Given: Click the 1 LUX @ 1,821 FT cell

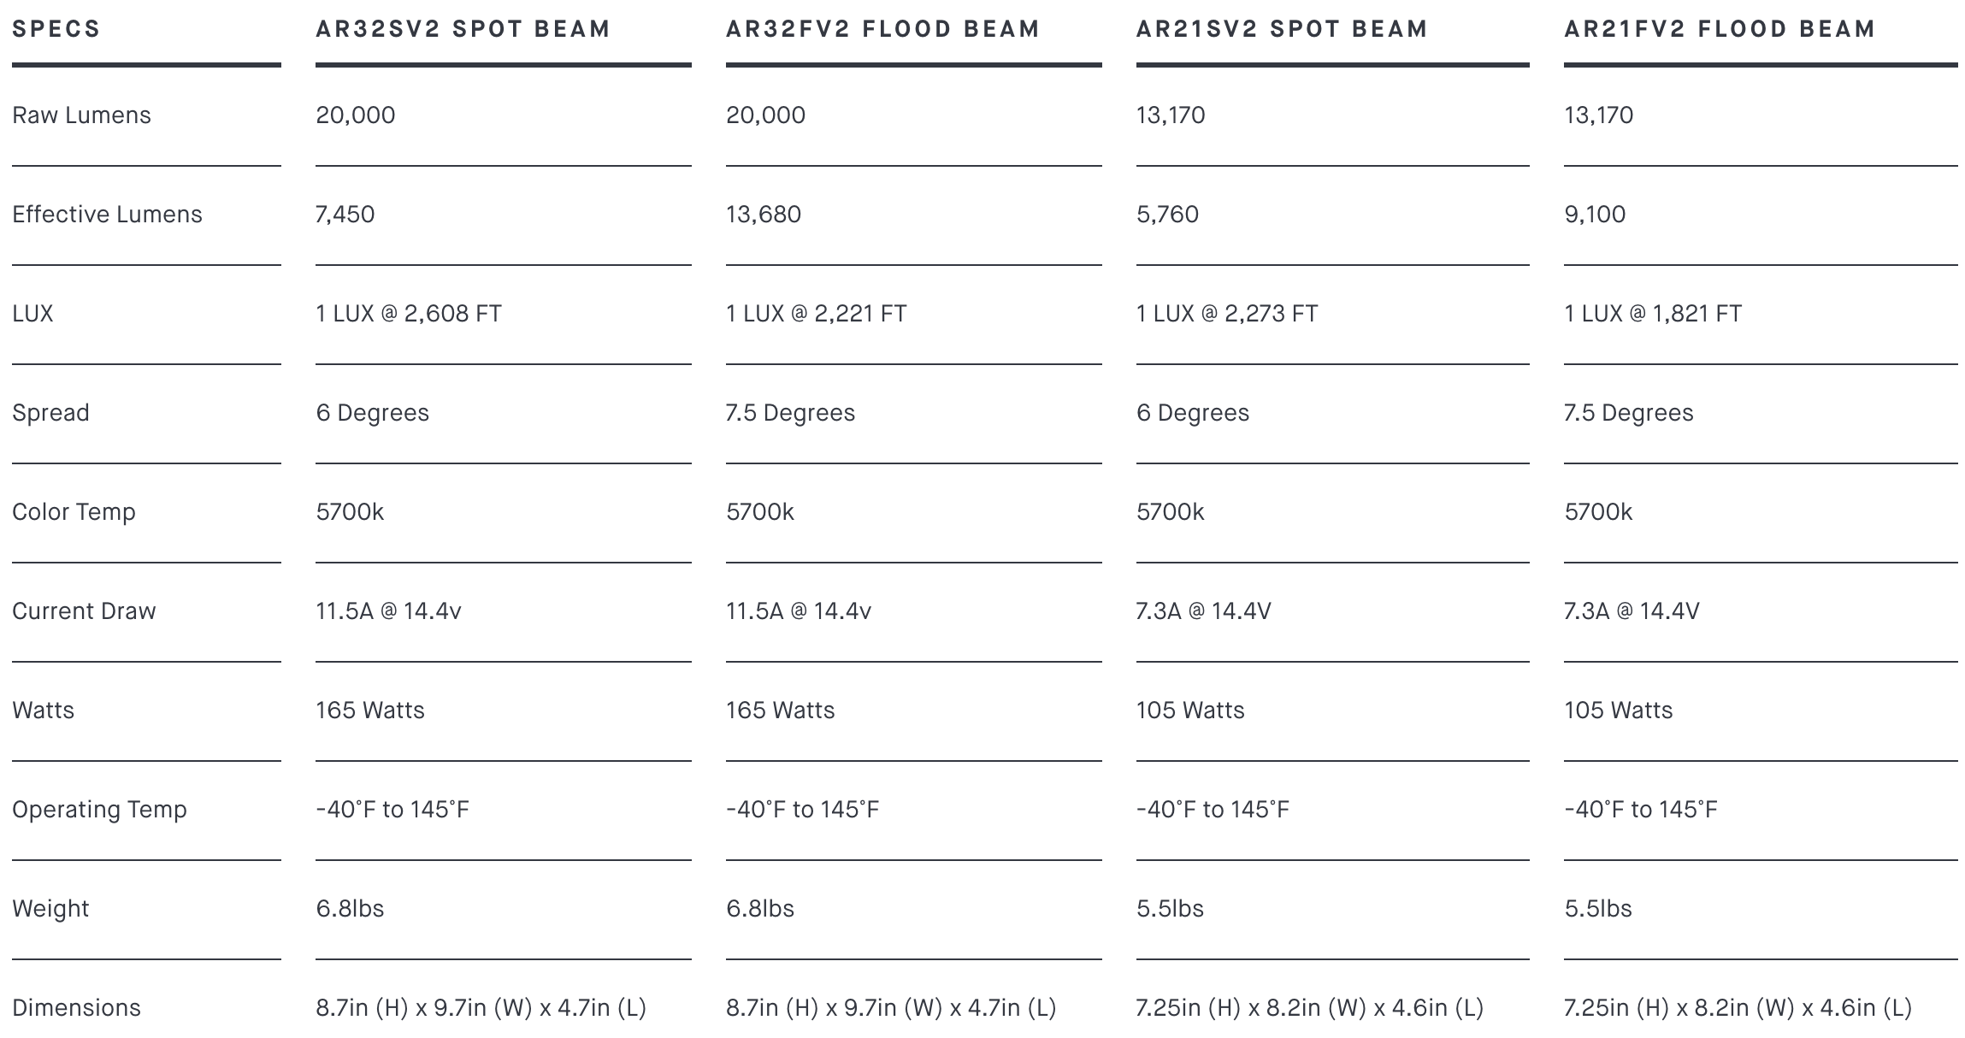Looking at the screenshot, I should [x=1652, y=314].
